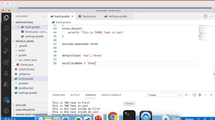Select build.gradle in the file tree
Screen dimensions: 215x120
30,79
